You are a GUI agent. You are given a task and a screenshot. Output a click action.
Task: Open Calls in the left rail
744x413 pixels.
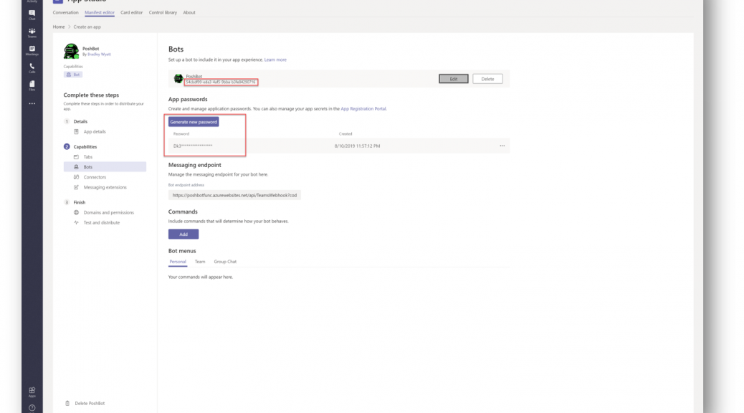coord(32,68)
